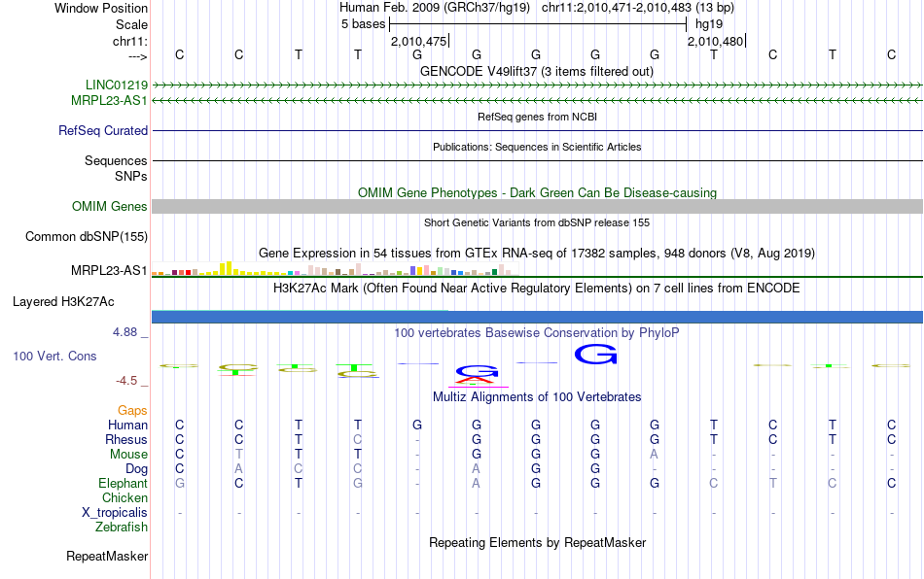This screenshot has height=579, width=924.
Task: Open Short Genetic Variants from dbSNP title
Action: click(x=537, y=222)
